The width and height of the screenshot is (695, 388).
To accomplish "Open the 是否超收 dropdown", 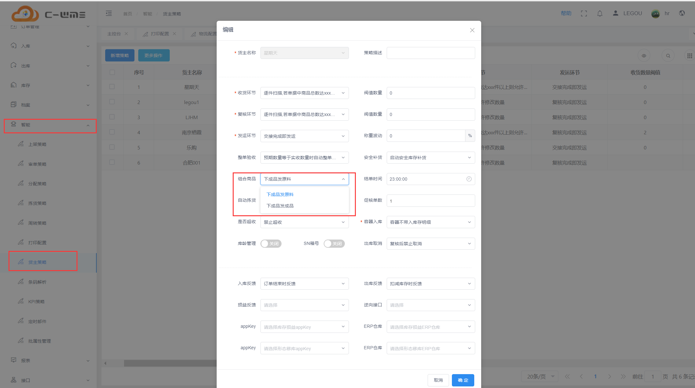I will 305,222.
